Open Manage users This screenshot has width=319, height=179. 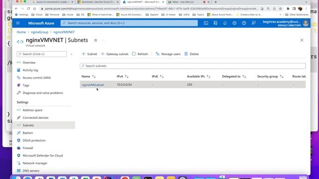click(168, 54)
